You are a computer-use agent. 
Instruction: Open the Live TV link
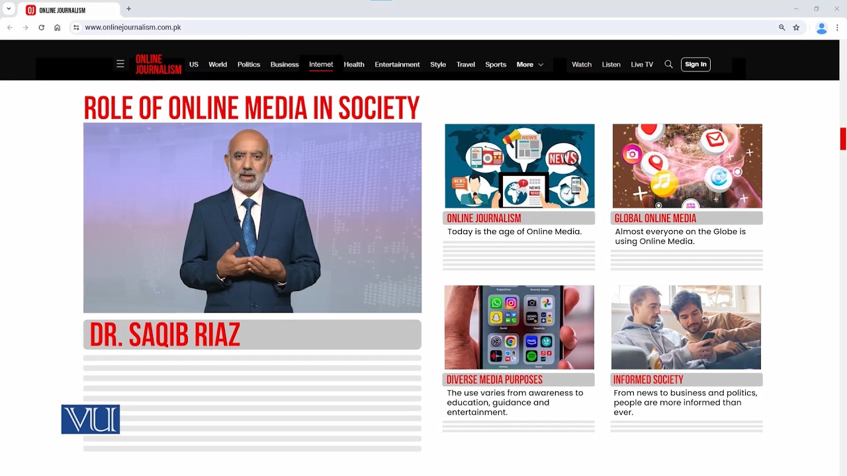[x=642, y=64]
